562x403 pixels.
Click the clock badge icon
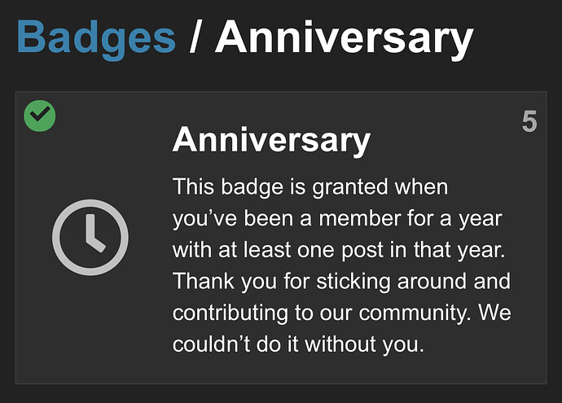(90, 237)
